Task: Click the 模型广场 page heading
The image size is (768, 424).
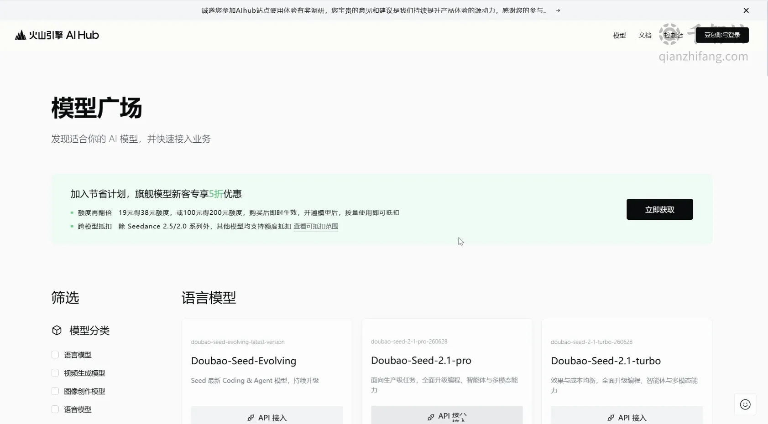Action: point(97,108)
